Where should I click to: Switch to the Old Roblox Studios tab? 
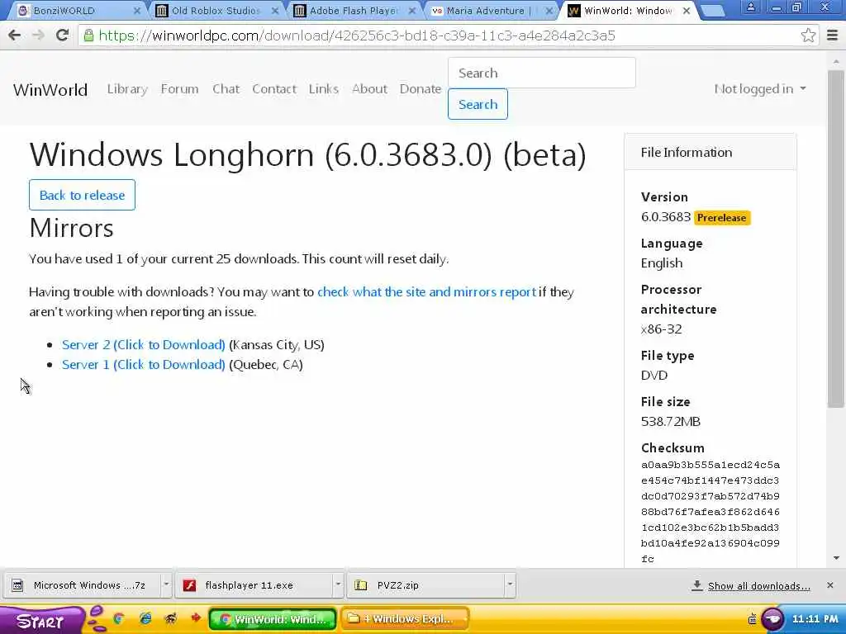point(216,11)
